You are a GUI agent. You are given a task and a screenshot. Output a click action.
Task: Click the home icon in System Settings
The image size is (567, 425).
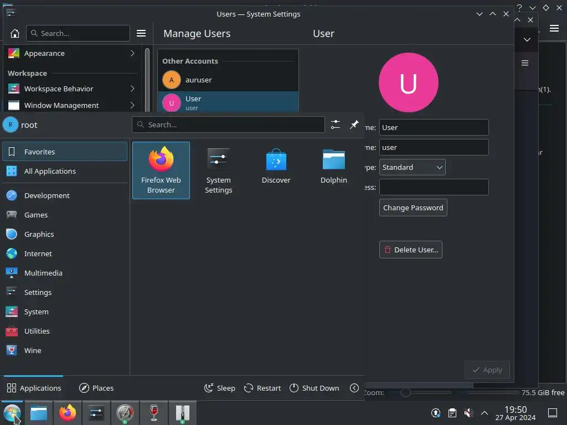tap(15, 33)
